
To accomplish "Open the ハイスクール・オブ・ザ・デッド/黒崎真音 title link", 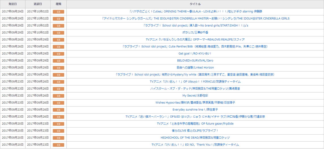I will (195, 88).
